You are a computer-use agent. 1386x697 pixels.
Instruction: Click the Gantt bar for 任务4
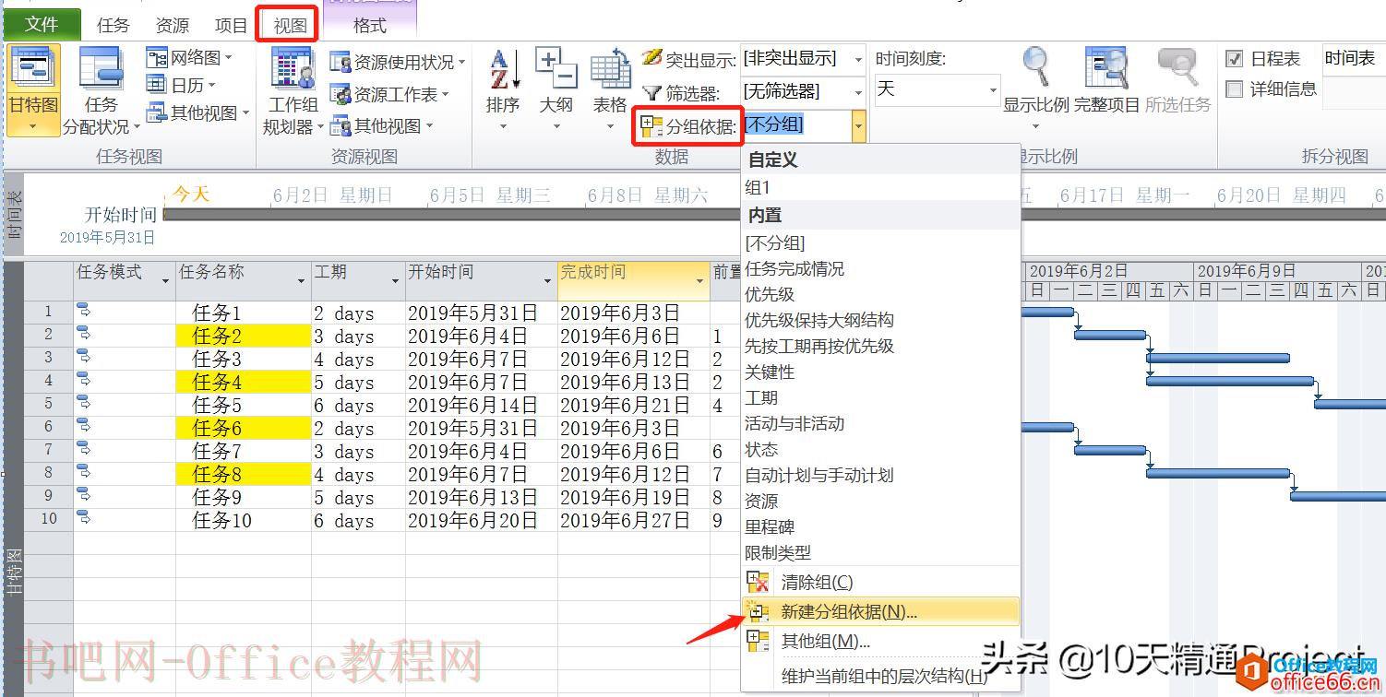click(x=1230, y=381)
